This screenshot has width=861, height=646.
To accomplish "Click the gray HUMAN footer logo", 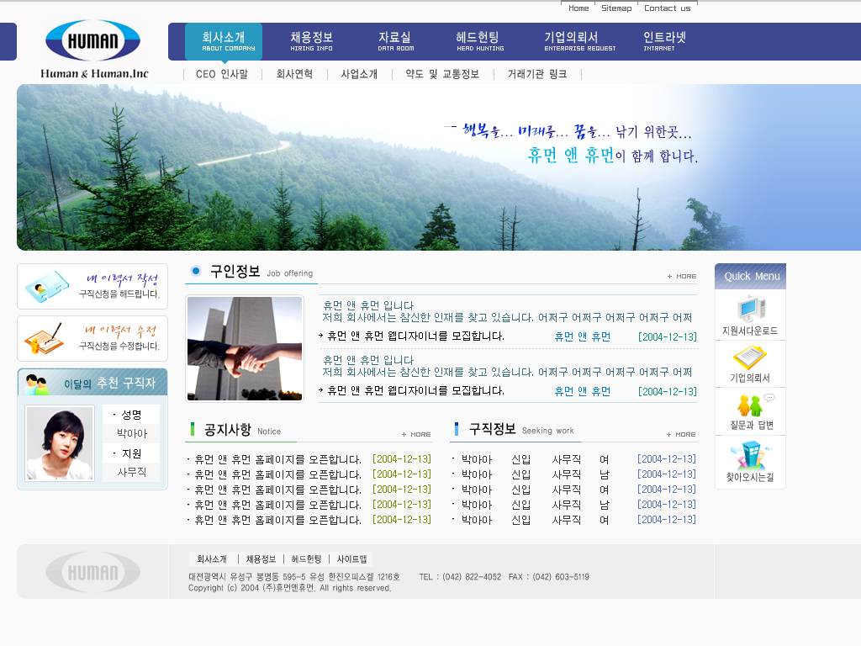I will click(92, 572).
